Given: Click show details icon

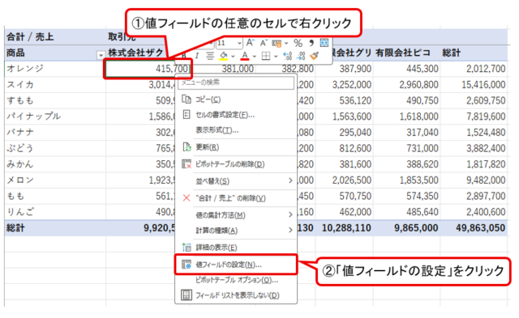Looking at the screenshot, I should [x=187, y=247].
